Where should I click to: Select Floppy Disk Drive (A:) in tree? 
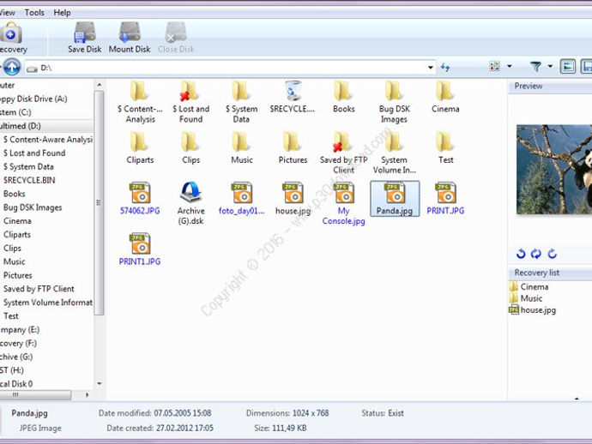33,99
